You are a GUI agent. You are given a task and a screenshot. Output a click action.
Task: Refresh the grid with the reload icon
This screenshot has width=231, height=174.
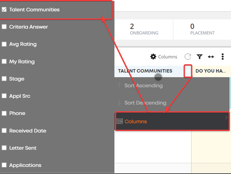tap(188, 57)
